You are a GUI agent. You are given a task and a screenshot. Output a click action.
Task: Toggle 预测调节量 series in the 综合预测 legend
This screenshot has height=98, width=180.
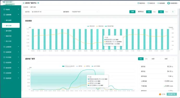[109, 26]
